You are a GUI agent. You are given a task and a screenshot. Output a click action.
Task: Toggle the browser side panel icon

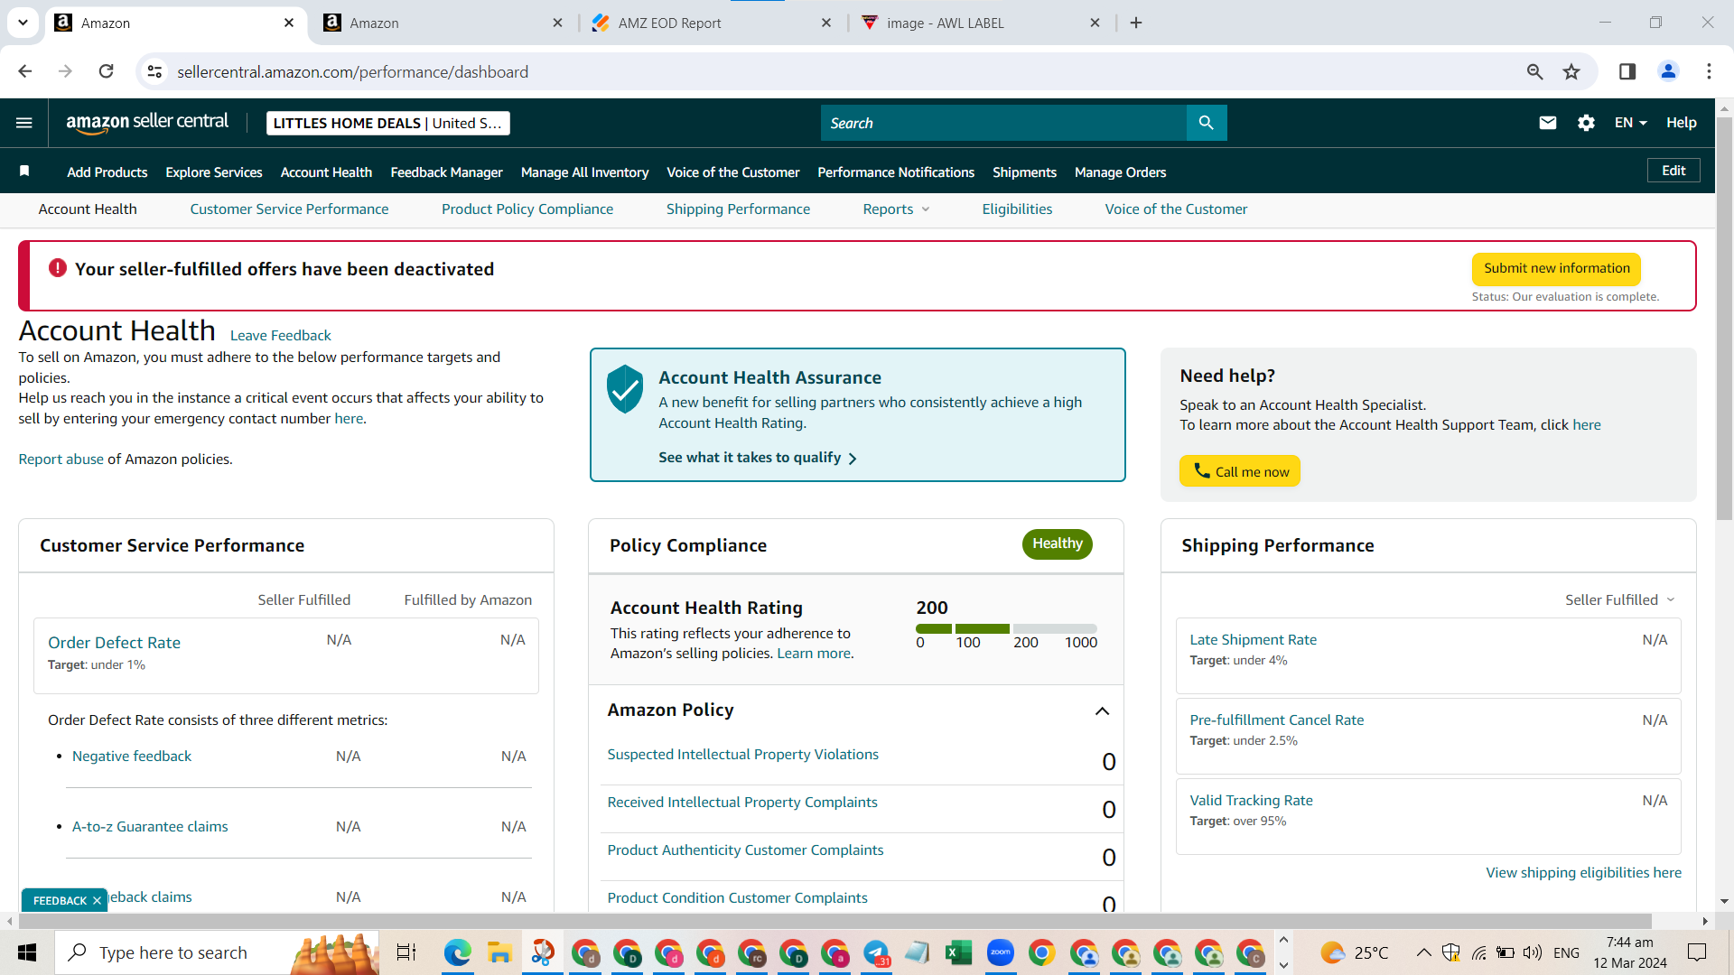point(1627,71)
